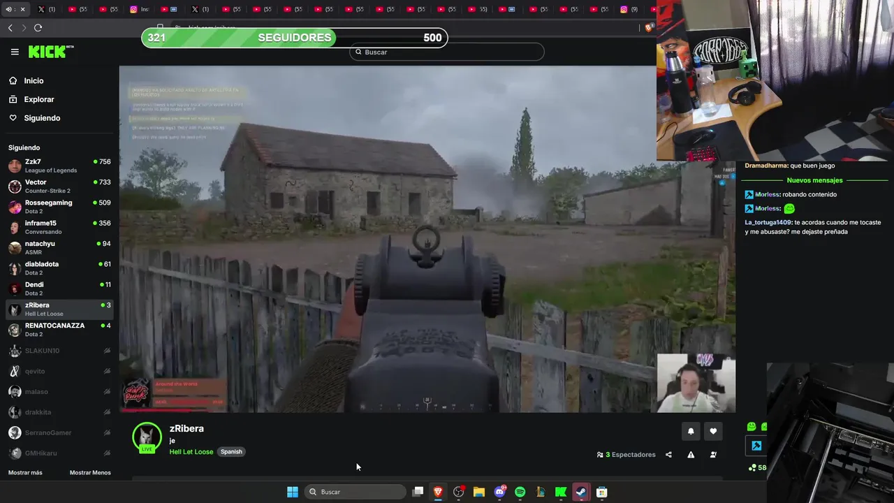Open Windows Start menu
Image resolution: width=894 pixels, height=503 pixels.
click(293, 492)
